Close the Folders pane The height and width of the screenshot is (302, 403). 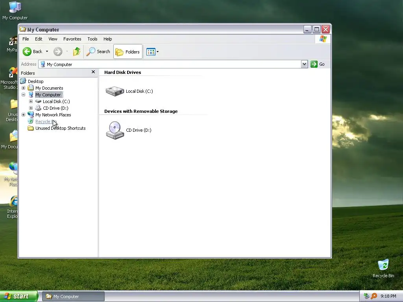coord(93,72)
